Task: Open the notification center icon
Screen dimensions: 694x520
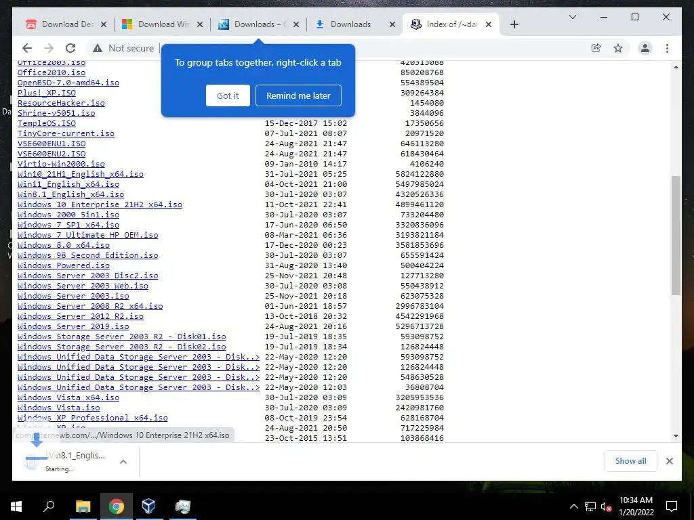Action: (x=672, y=506)
